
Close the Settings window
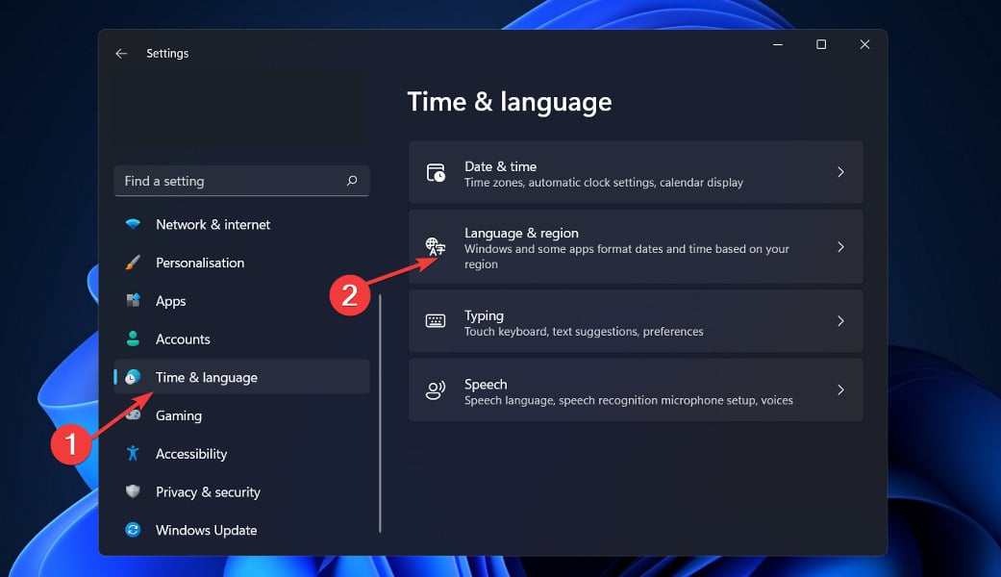[x=864, y=44]
